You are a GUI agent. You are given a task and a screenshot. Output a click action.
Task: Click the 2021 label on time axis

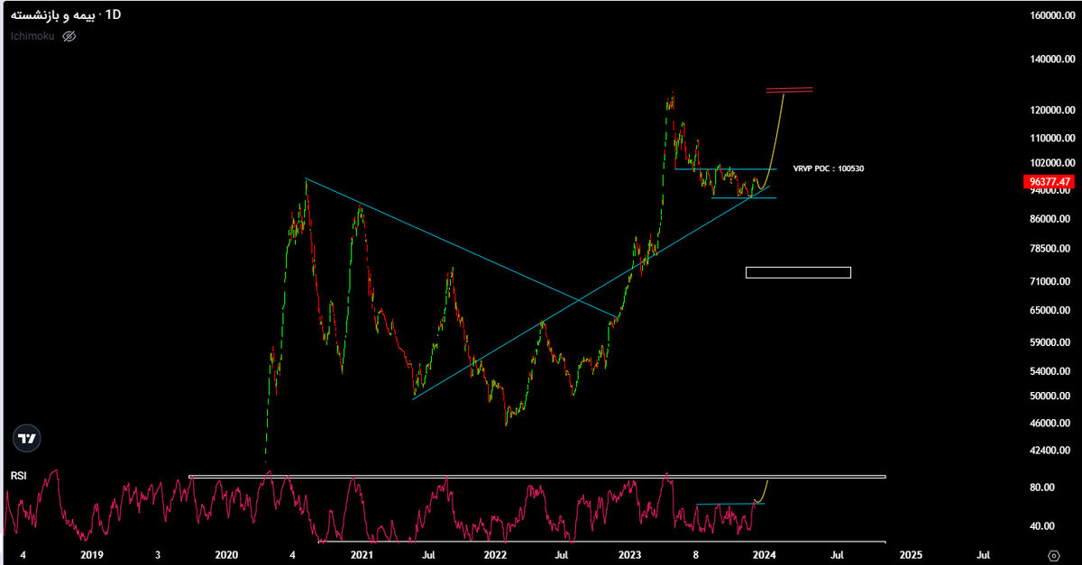361,553
